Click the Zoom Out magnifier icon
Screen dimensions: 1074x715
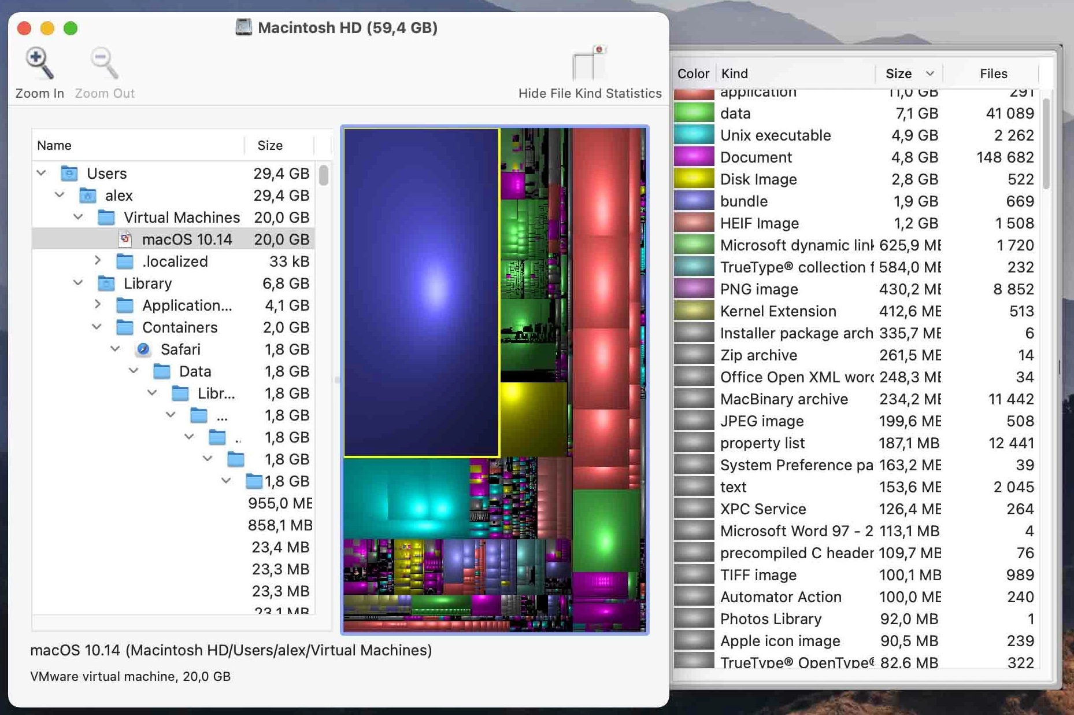(x=105, y=62)
